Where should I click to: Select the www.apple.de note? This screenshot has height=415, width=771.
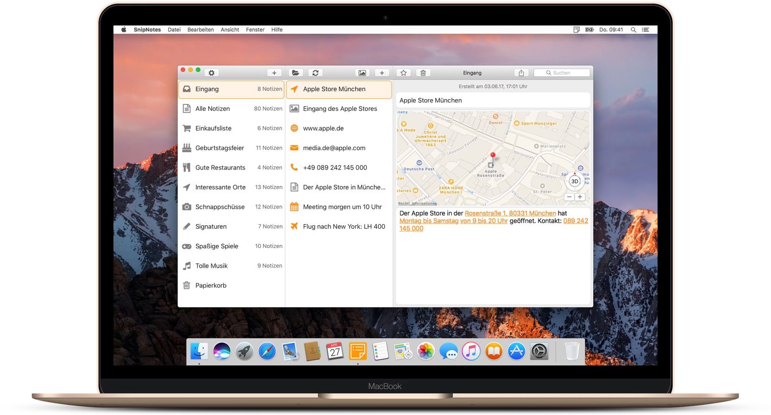click(x=339, y=128)
